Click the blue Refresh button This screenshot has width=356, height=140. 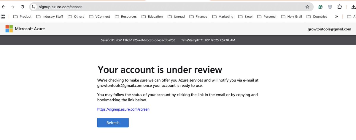click(113, 122)
